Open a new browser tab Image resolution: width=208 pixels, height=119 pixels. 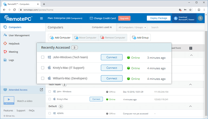44,4
